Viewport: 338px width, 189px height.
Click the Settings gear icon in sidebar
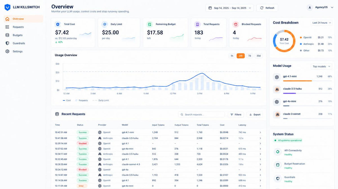click(x=7, y=52)
